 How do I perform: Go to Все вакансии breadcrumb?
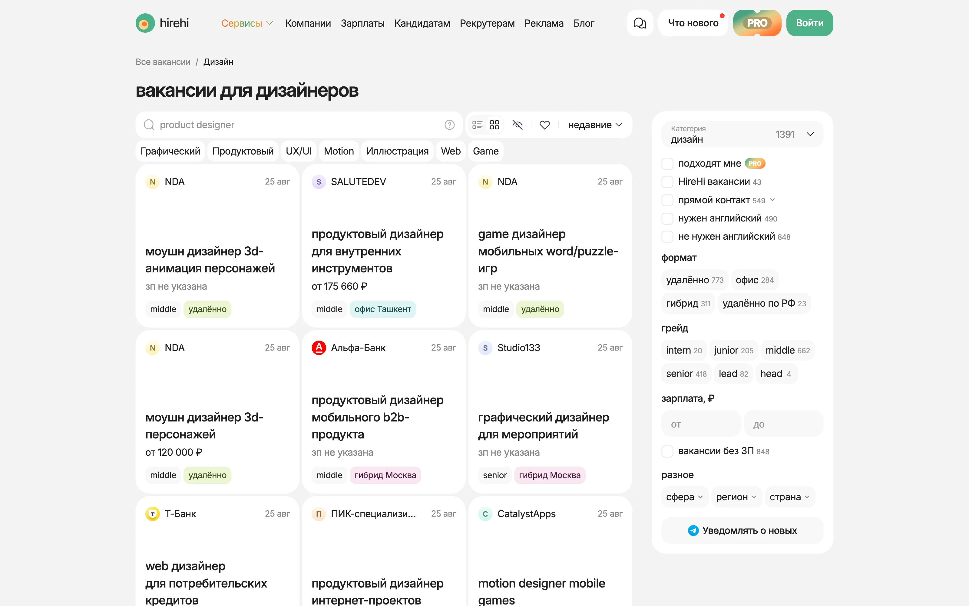pos(163,62)
